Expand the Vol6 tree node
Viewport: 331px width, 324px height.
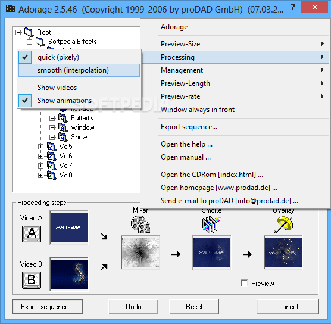[x=40, y=156]
